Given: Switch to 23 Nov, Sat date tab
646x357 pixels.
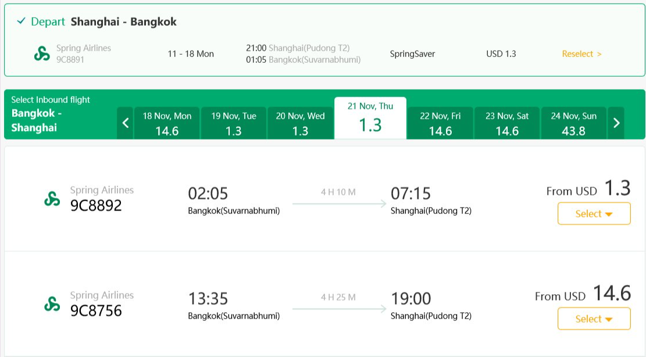Looking at the screenshot, I should [507, 123].
